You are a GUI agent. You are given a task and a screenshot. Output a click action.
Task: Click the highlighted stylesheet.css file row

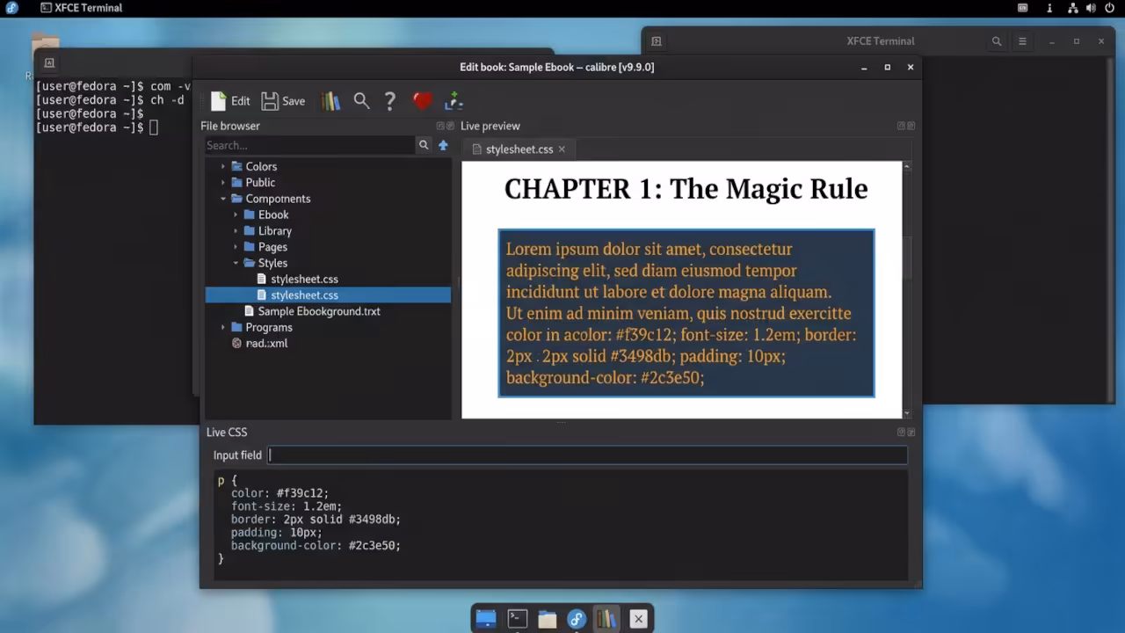pyautogui.click(x=328, y=295)
